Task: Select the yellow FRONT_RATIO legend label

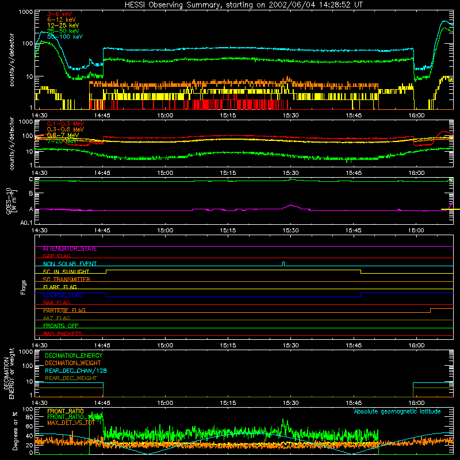Action: pos(66,411)
